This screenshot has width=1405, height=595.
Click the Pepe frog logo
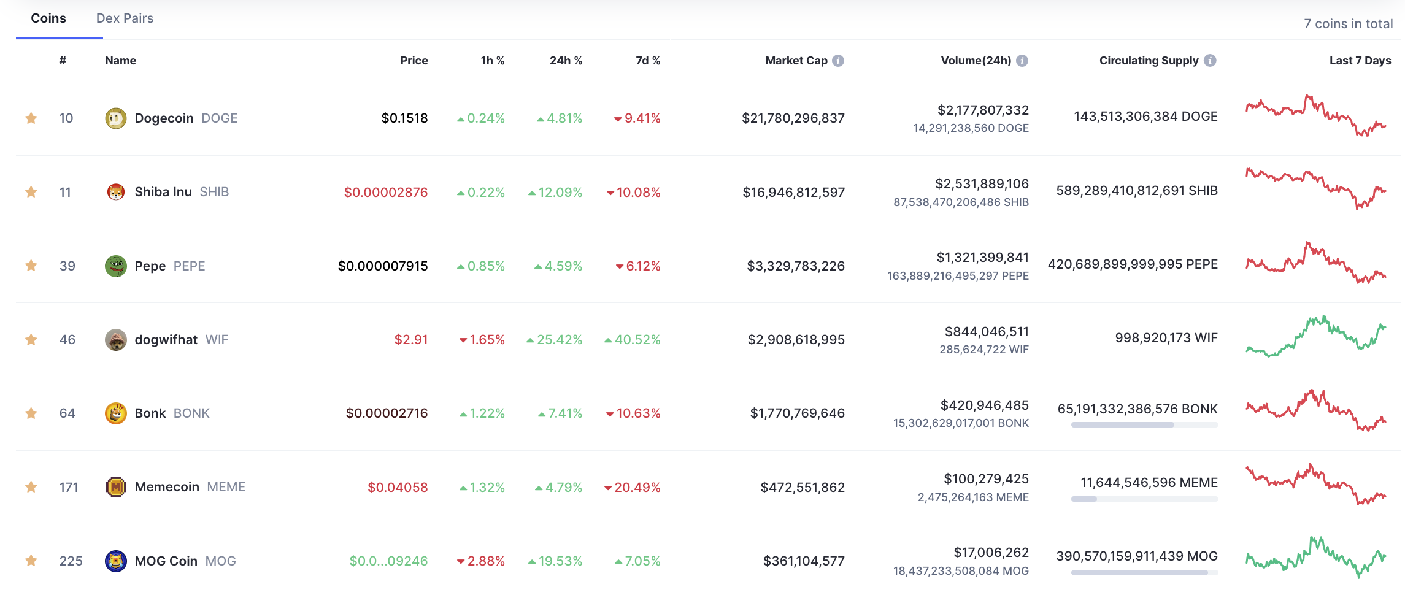pyautogui.click(x=116, y=266)
